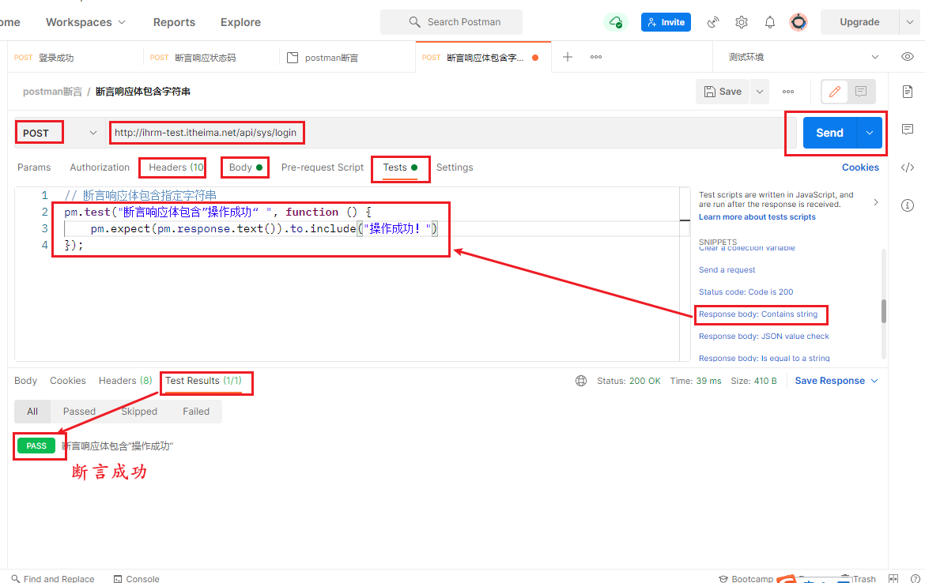The height and width of the screenshot is (583, 925).
Task: Filter test results by Passed
Action: 79,412
